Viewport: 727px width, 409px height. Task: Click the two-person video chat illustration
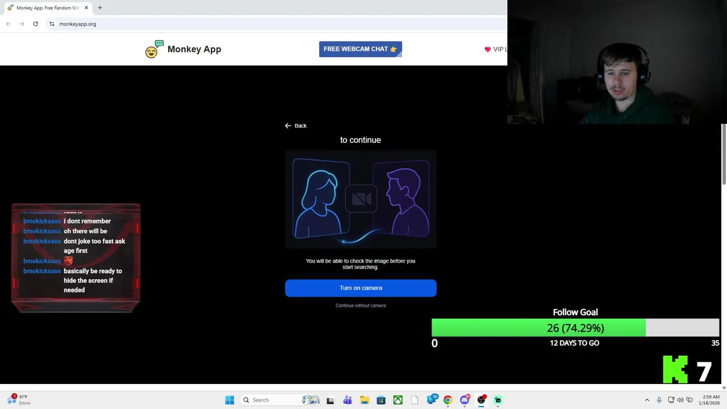pyautogui.click(x=361, y=199)
